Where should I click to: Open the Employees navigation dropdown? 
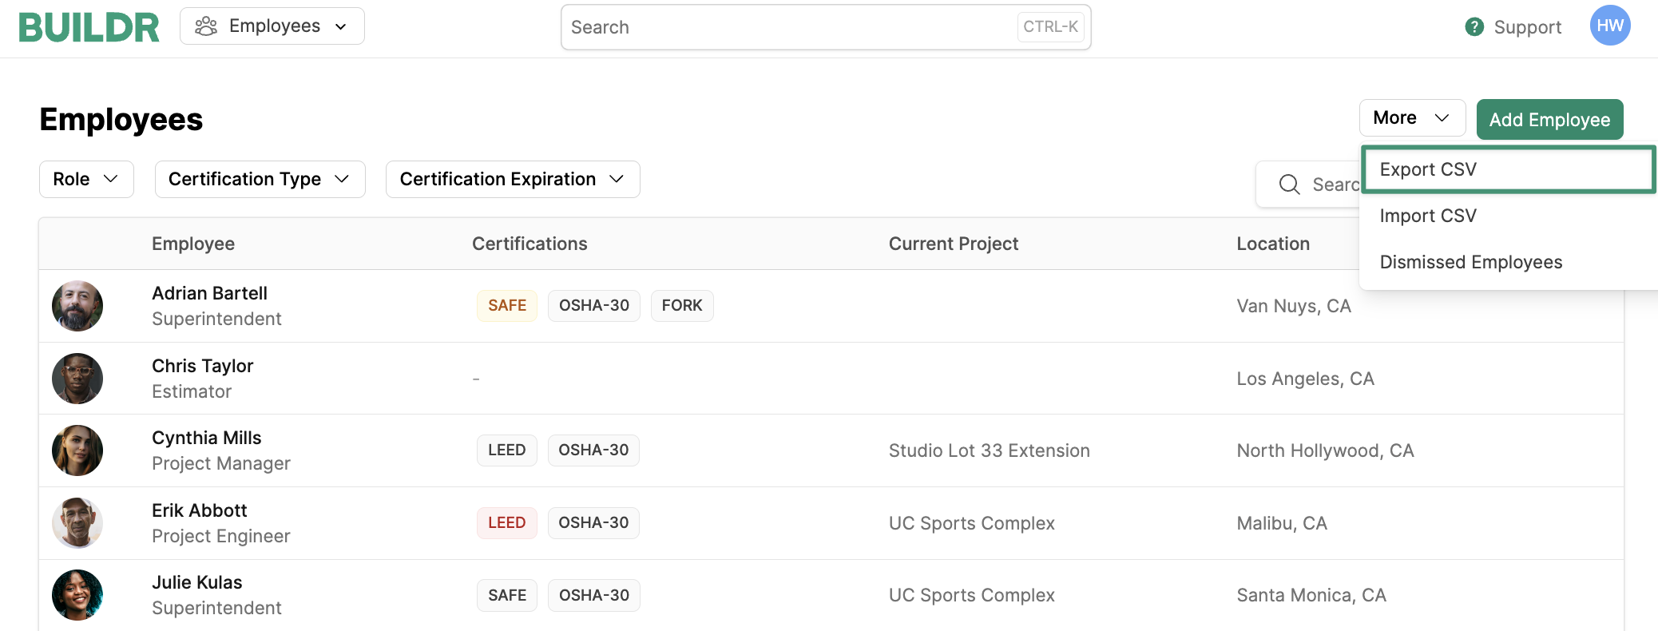[x=272, y=26]
